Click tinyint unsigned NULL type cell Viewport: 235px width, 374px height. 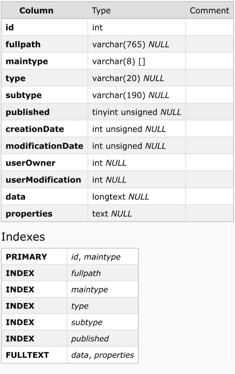(x=137, y=112)
